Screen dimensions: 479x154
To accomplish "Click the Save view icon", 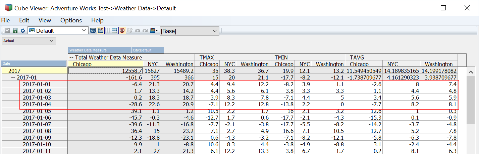I will pos(15,31).
